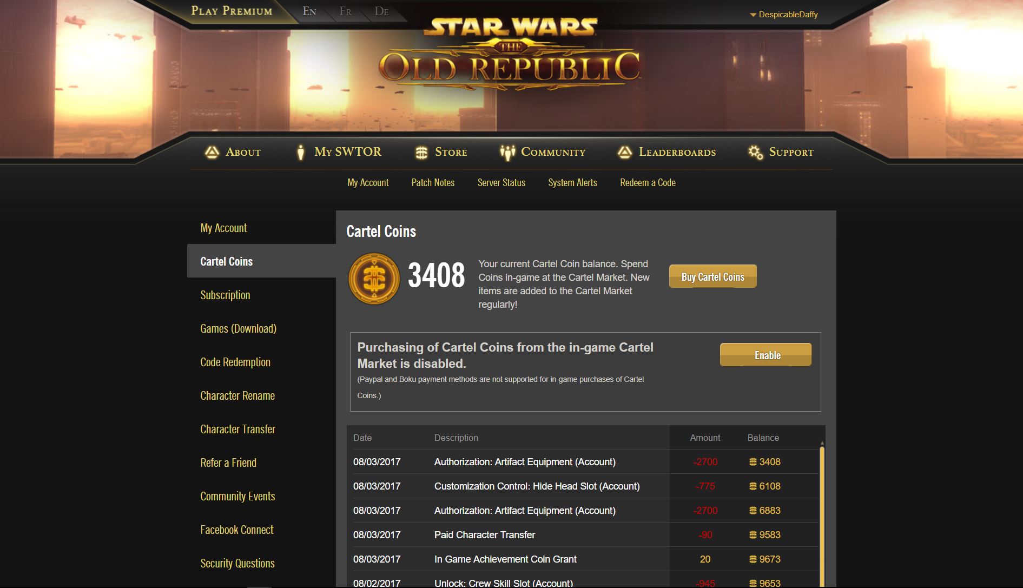1023x588 pixels.
Task: Click the Store cartel coin icon
Action: (421, 153)
